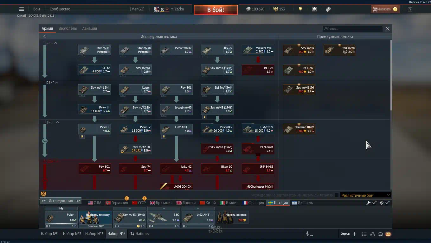Viewport: 431px width, 243px height.
Task: Select premium Sherman III/IV card
Action: click(299, 129)
